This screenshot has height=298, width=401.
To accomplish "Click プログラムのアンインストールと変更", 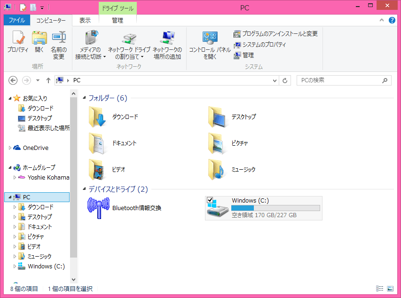I will coord(276,34).
